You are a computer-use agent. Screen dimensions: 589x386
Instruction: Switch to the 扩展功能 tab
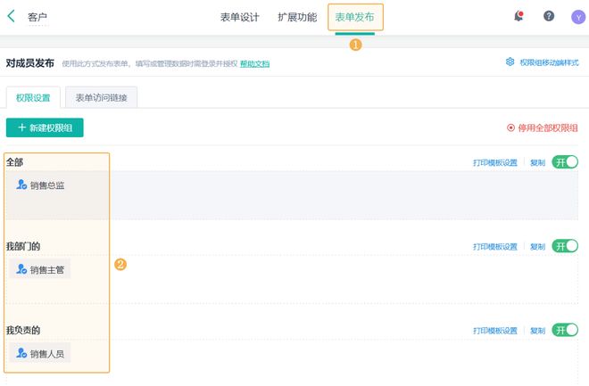(x=297, y=17)
